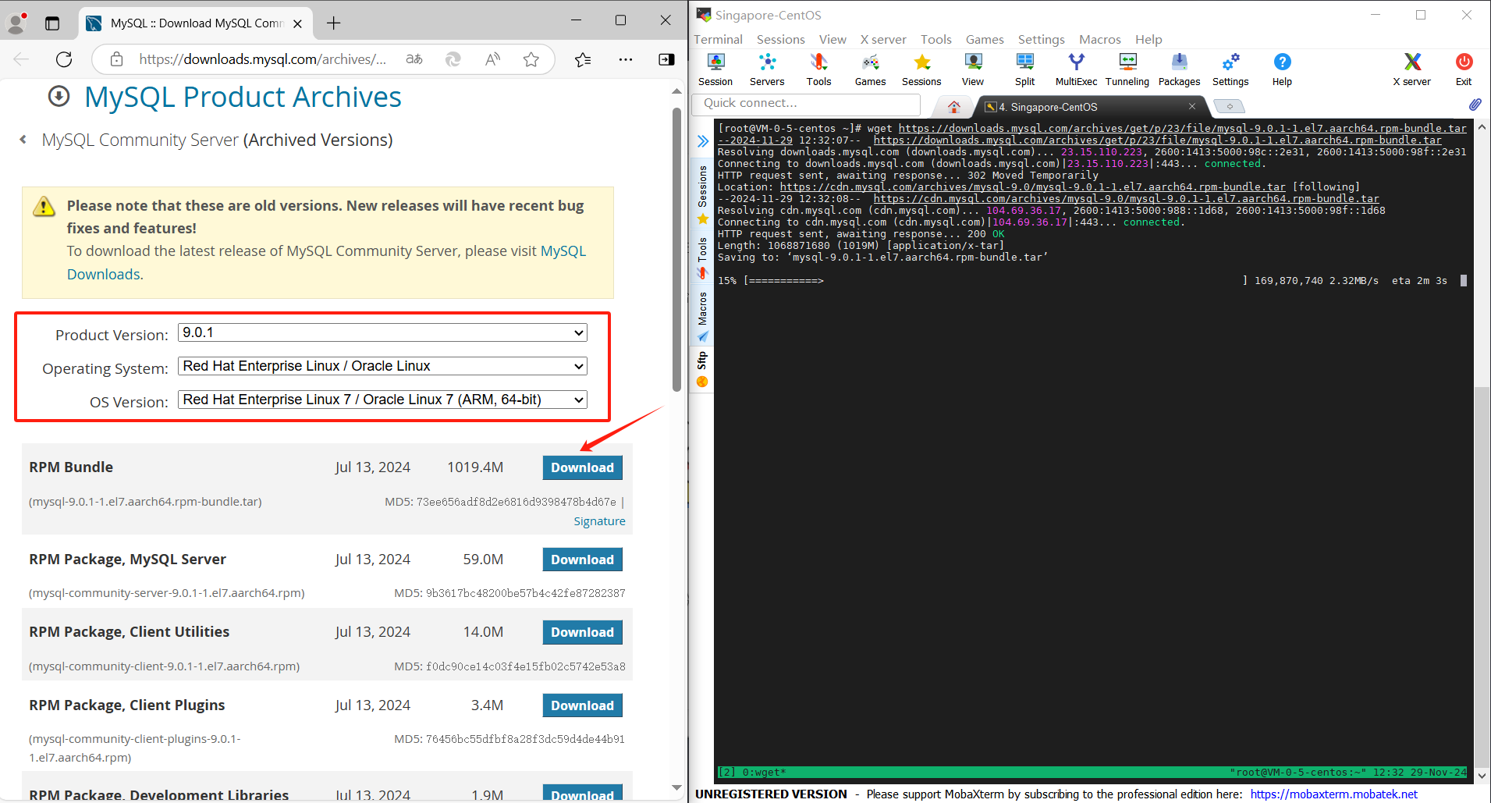Viewport: 1491px width, 803px height.
Task: Close the Singapore-CentOS terminal tab
Action: [1192, 106]
